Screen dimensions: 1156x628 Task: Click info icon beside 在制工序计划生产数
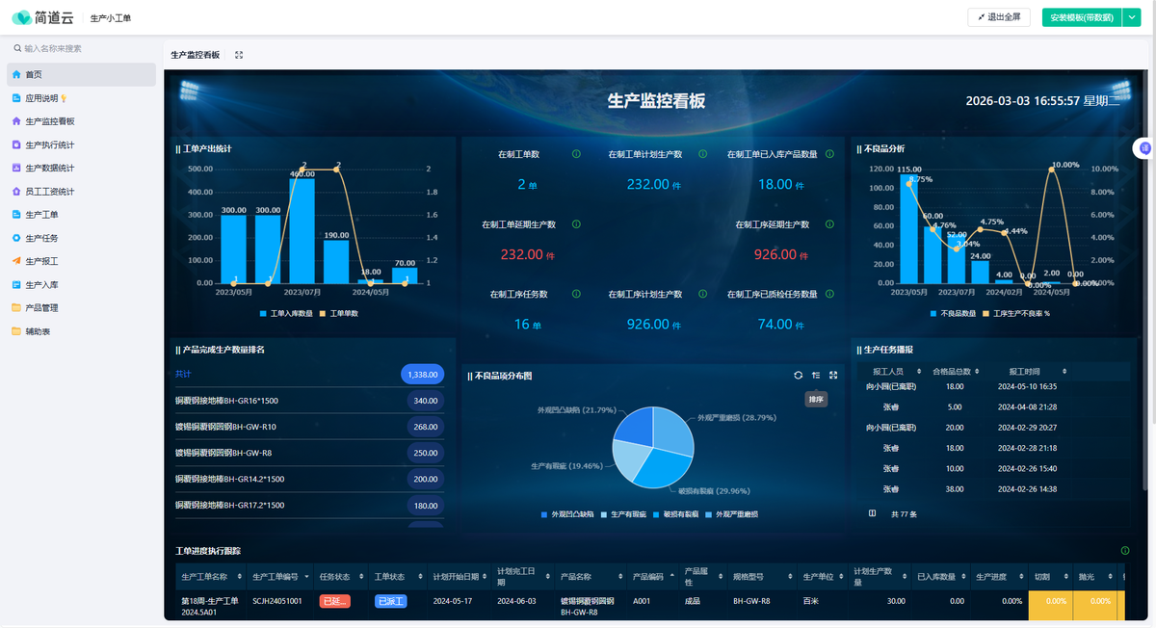click(x=702, y=294)
